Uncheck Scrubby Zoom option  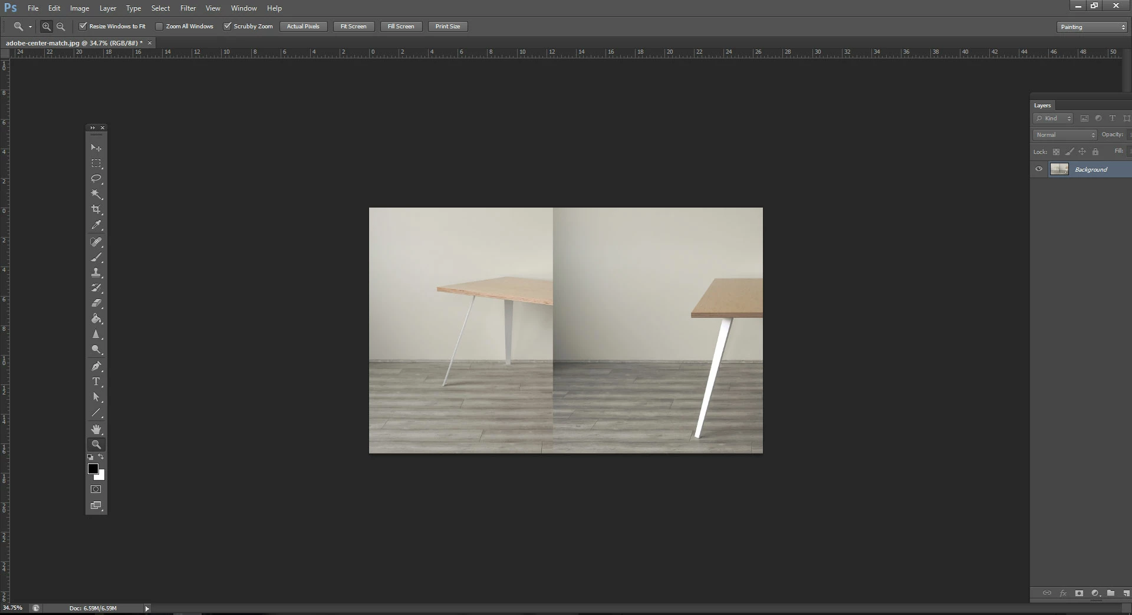pos(227,26)
